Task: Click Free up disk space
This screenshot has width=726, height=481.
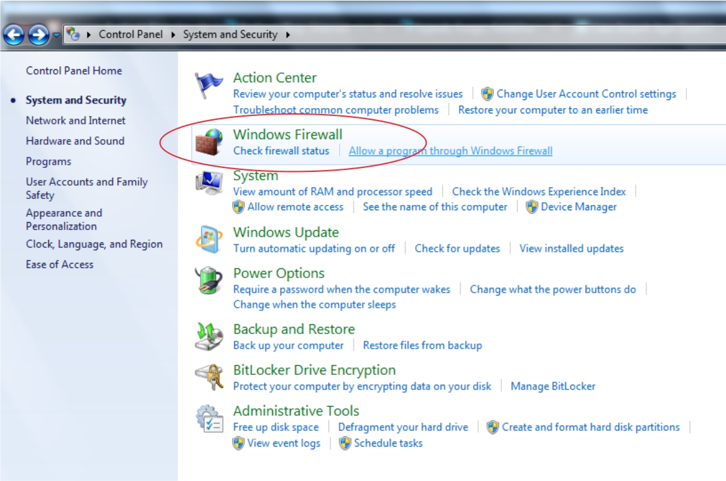Action: click(x=276, y=427)
